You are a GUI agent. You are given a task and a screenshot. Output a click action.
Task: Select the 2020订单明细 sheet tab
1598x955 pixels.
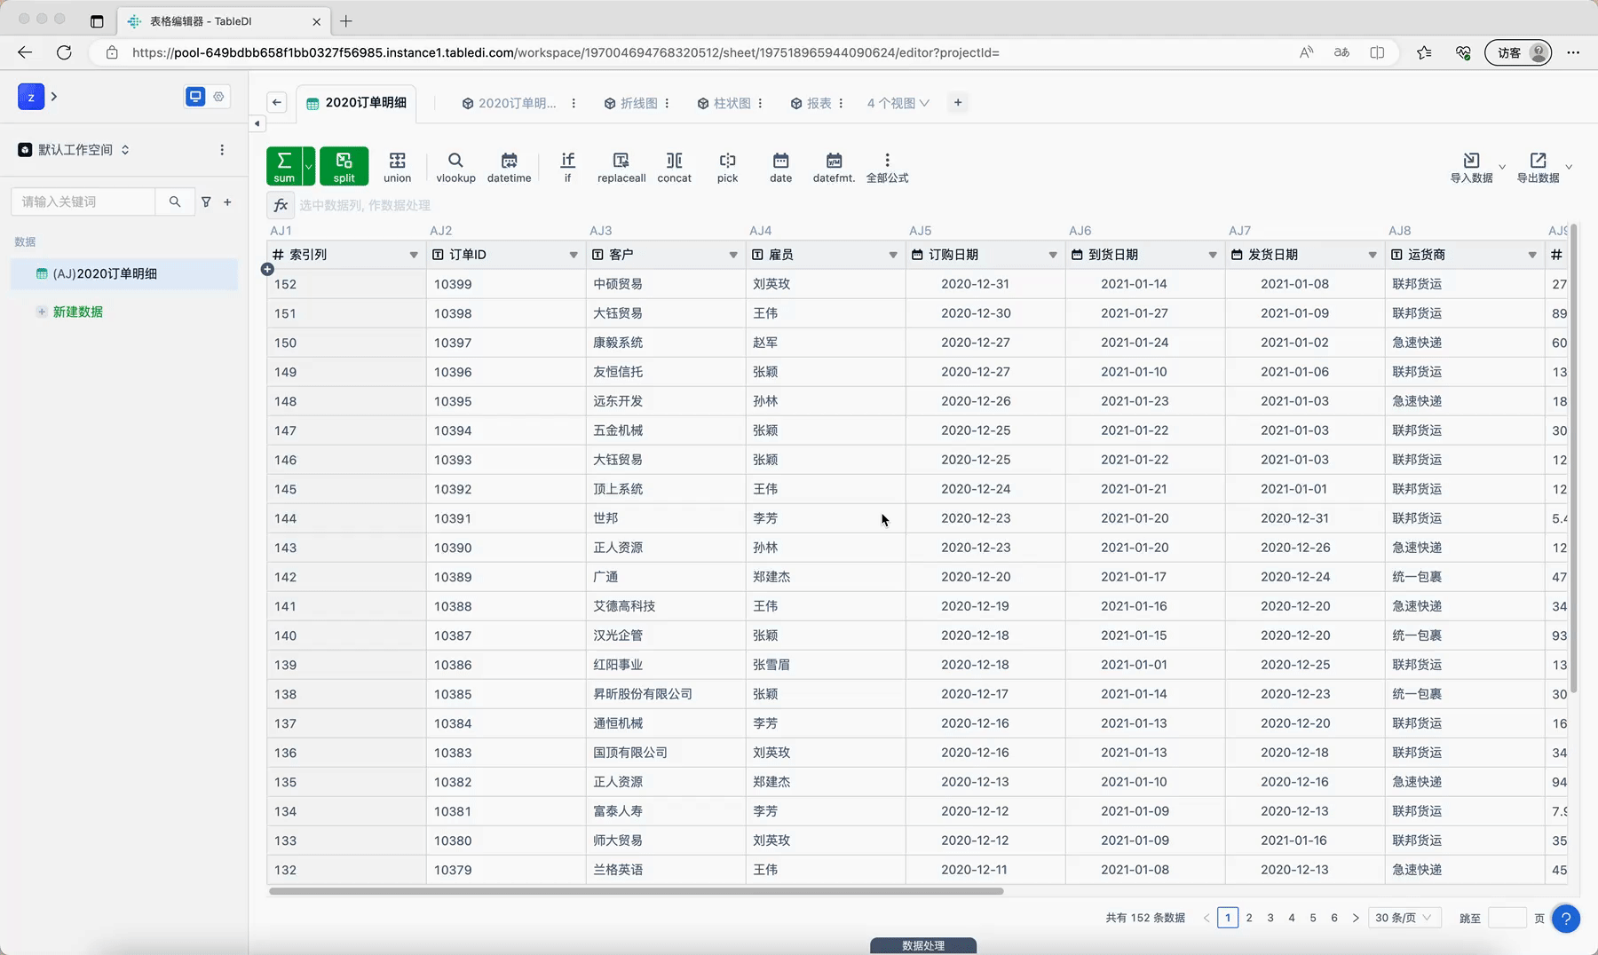[356, 103]
